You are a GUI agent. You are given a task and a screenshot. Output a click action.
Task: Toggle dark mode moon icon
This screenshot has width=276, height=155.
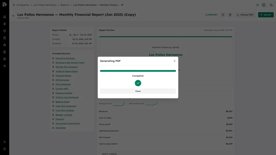pyautogui.click(x=271, y=5)
